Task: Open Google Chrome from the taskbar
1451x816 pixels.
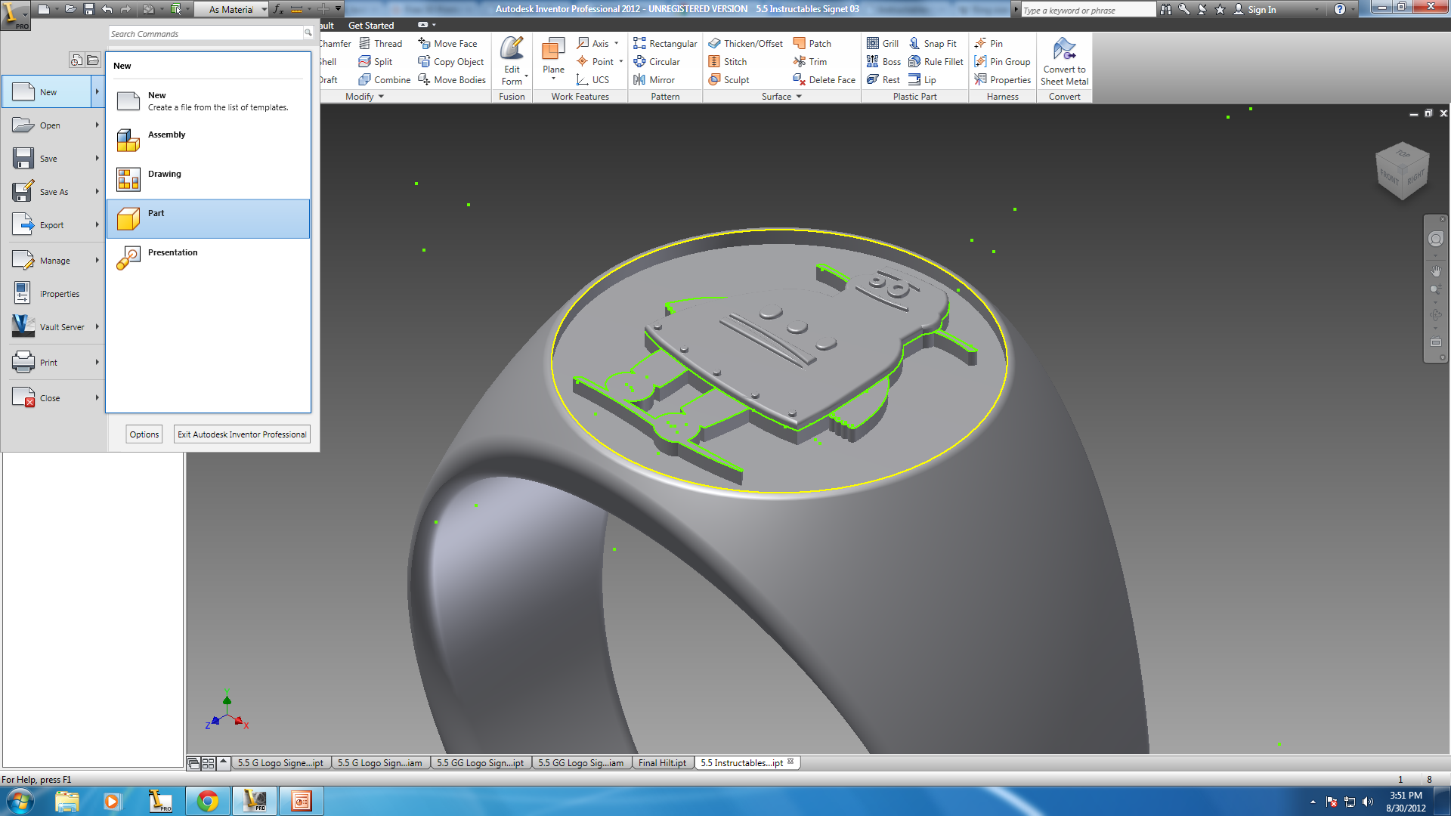Action: click(208, 801)
